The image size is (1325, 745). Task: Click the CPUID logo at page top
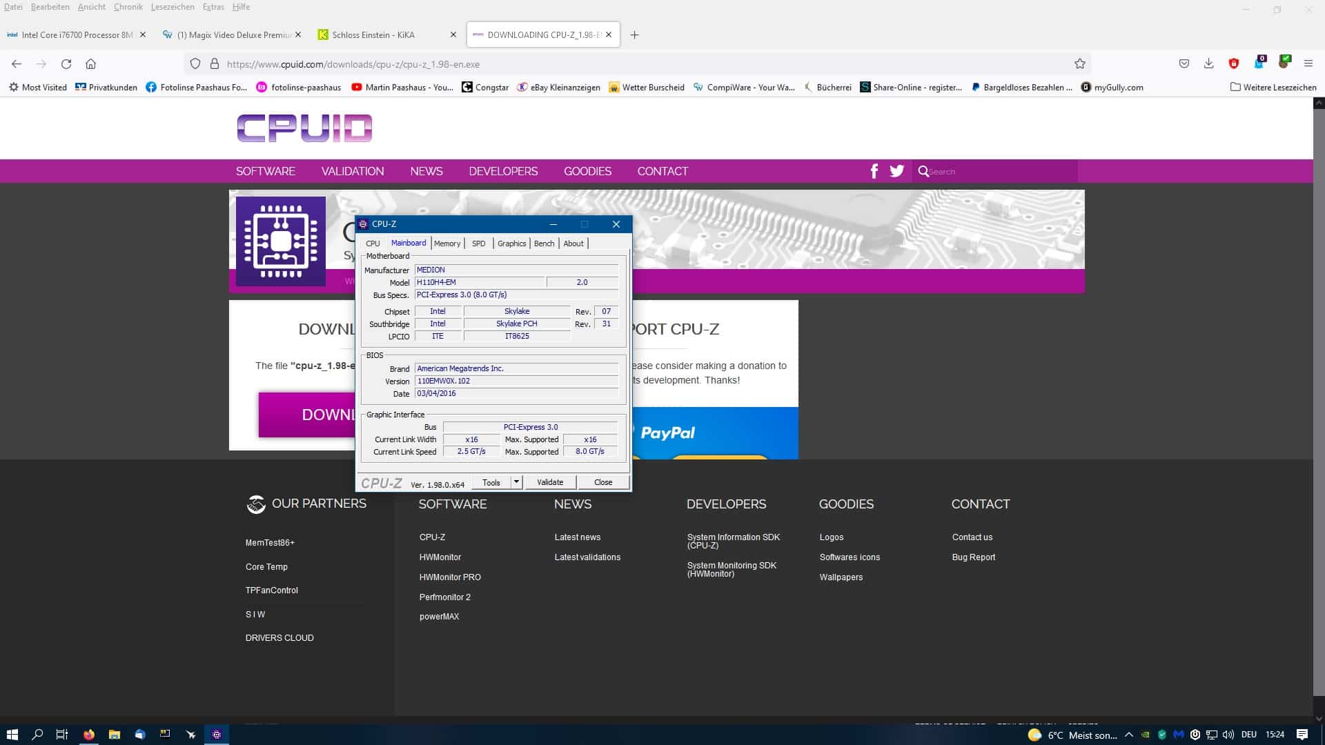(304, 128)
